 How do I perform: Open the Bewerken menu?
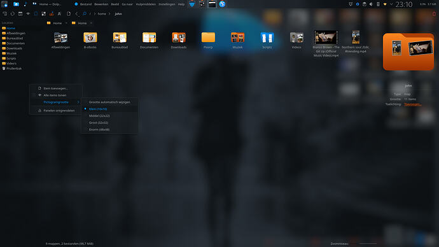pos(101,4)
